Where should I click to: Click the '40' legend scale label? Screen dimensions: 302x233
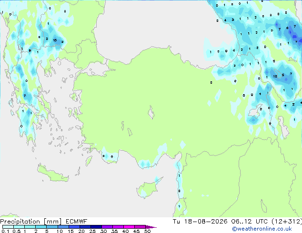point(125,231)
